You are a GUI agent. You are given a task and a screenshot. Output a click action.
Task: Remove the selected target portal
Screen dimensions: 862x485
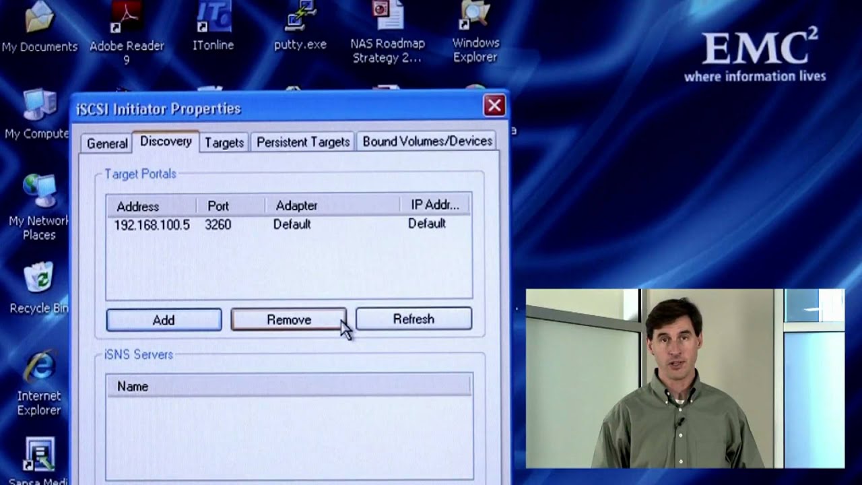tap(289, 320)
